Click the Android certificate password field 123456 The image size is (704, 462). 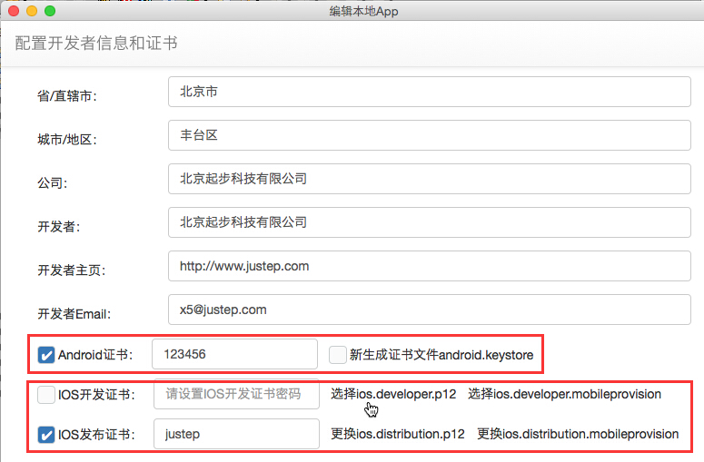234,354
